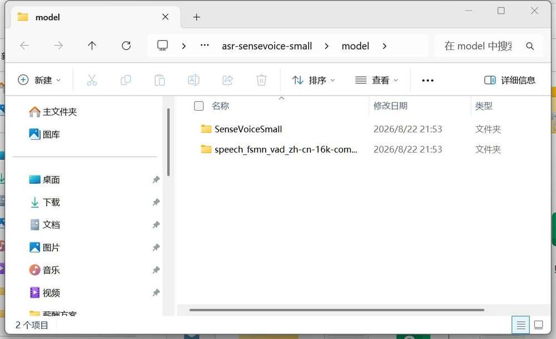The width and height of the screenshot is (556, 339).
Task: Click the Cut scissors icon
Action: pyautogui.click(x=92, y=80)
